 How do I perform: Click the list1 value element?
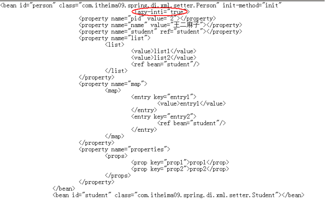(163, 51)
